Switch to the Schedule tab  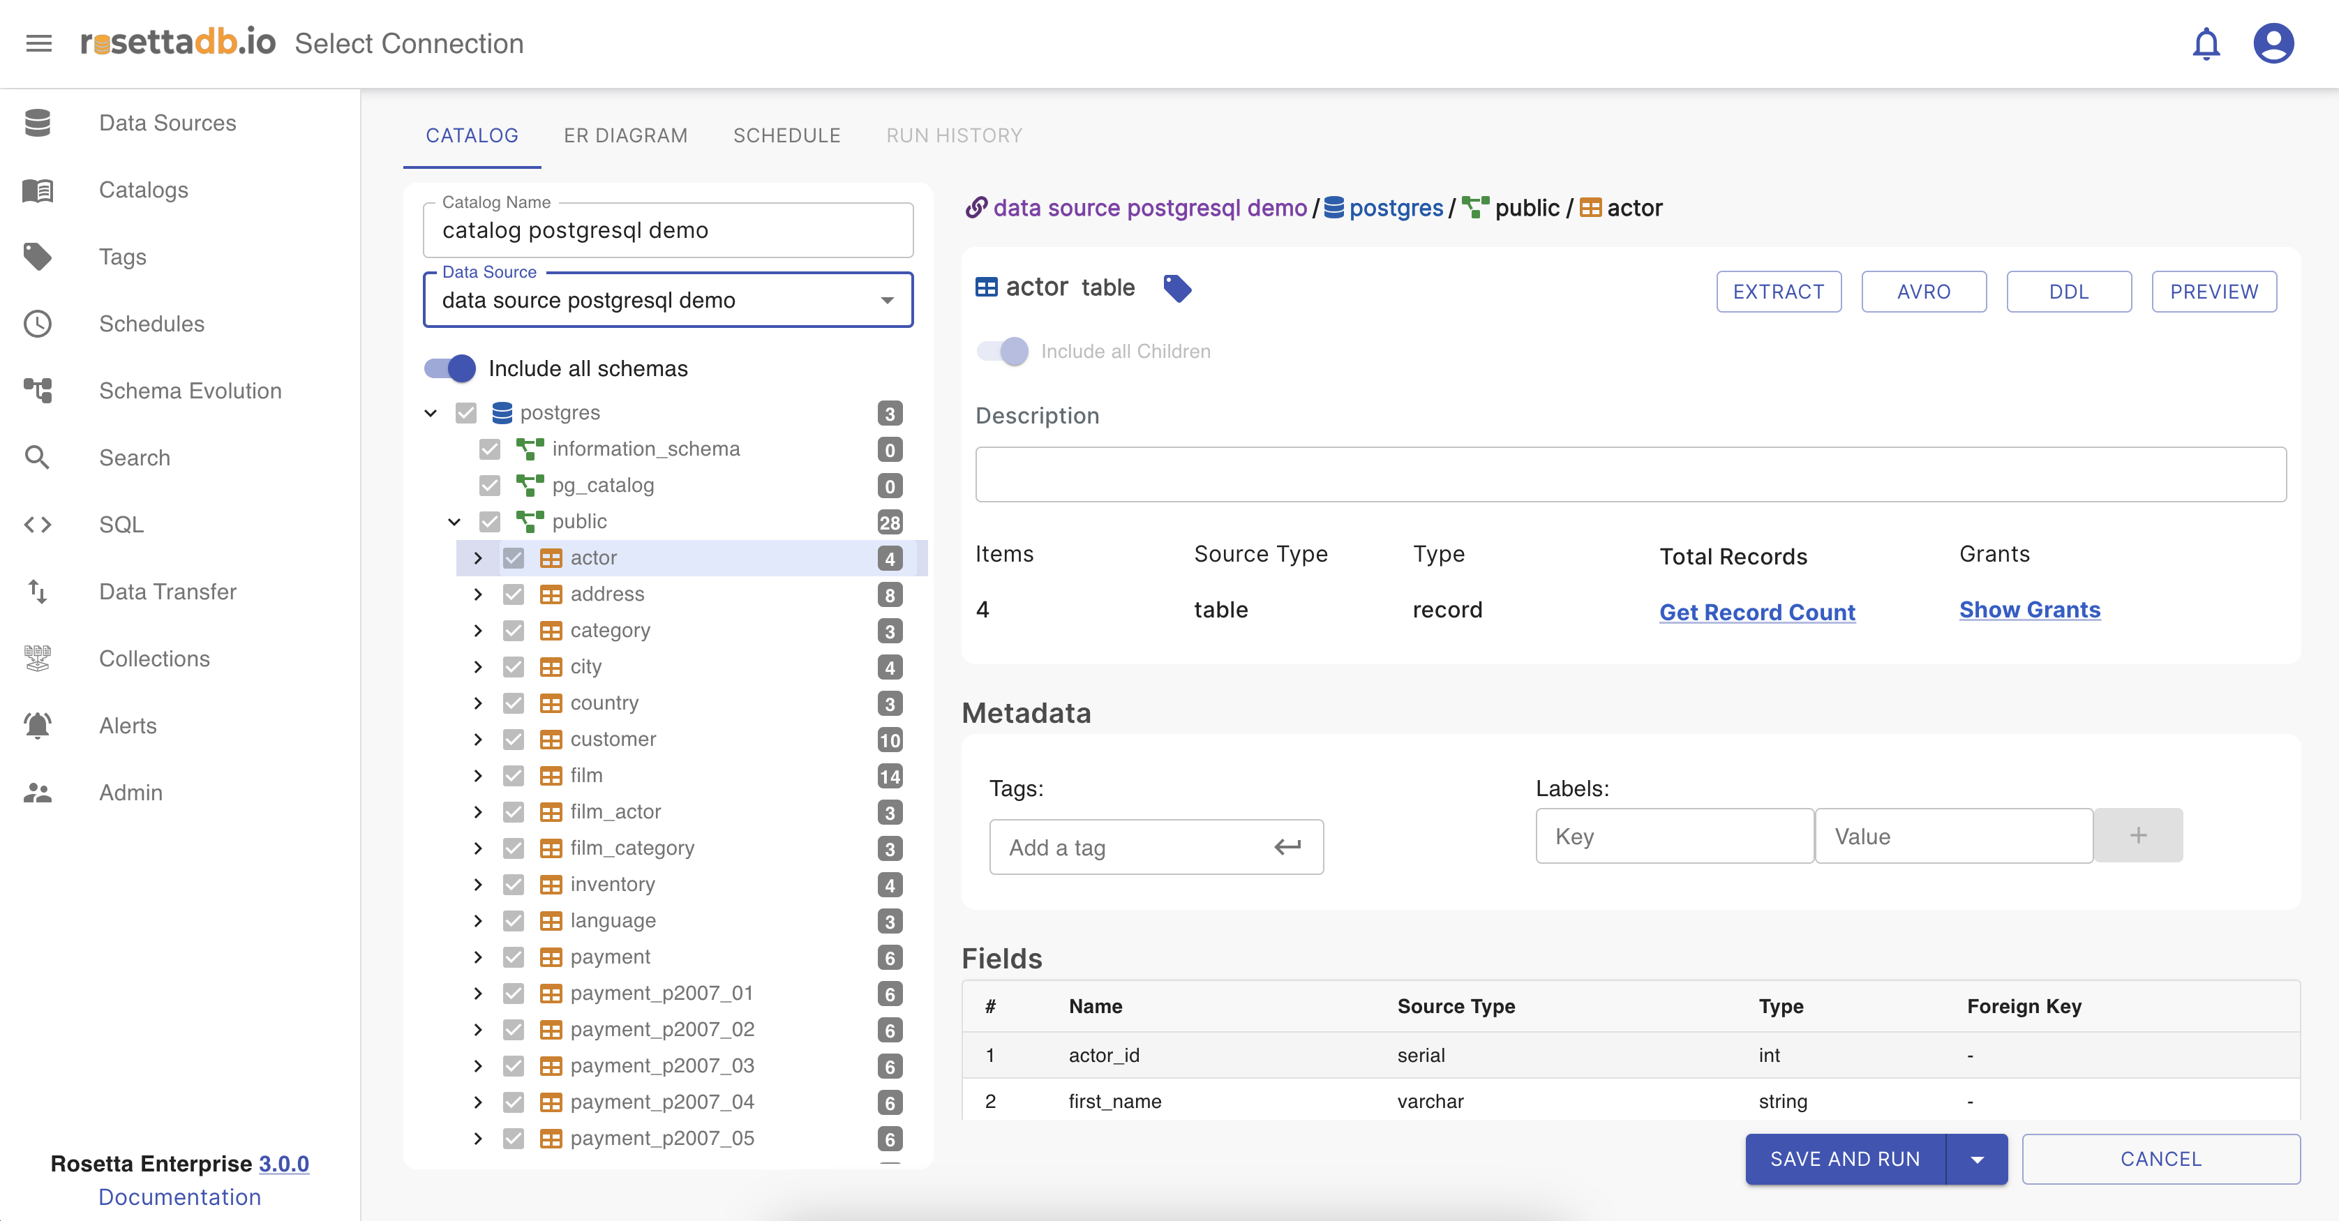(786, 135)
